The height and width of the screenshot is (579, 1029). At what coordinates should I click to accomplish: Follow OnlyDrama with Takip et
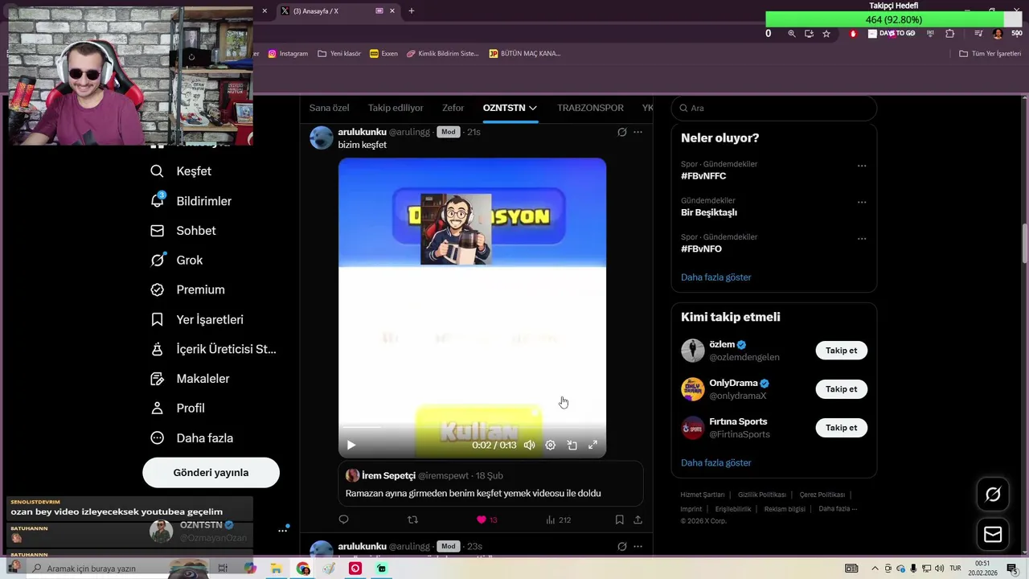coord(841,389)
